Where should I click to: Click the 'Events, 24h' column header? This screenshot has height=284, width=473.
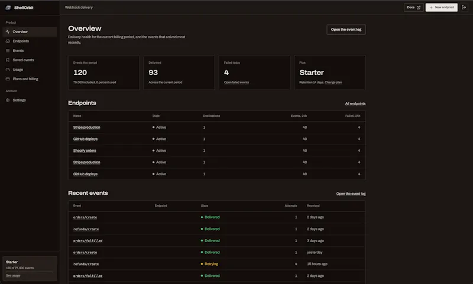(299, 116)
